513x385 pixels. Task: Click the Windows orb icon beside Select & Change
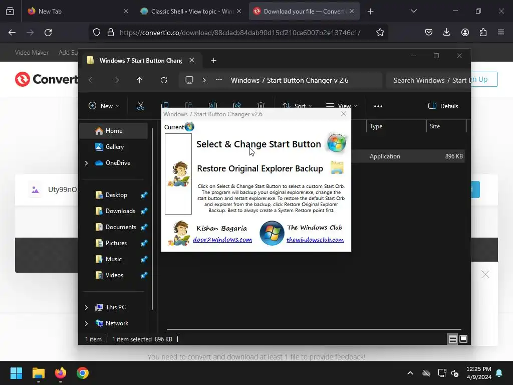tap(336, 143)
